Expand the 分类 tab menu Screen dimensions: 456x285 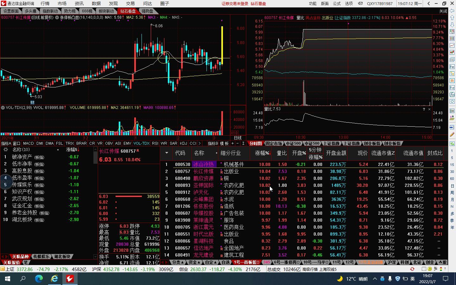pyautogui.click(x=178, y=262)
